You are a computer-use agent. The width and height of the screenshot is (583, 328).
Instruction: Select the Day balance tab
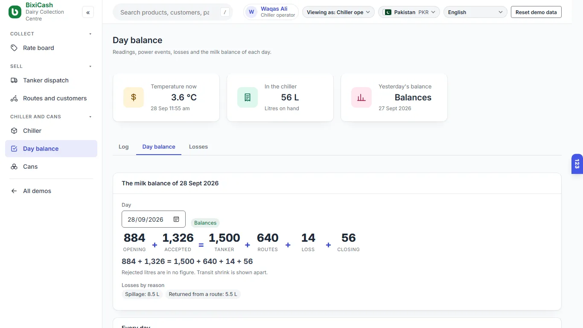click(x=159, y=146)
